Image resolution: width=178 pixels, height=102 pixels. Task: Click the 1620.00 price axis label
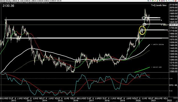coord(173,37)
